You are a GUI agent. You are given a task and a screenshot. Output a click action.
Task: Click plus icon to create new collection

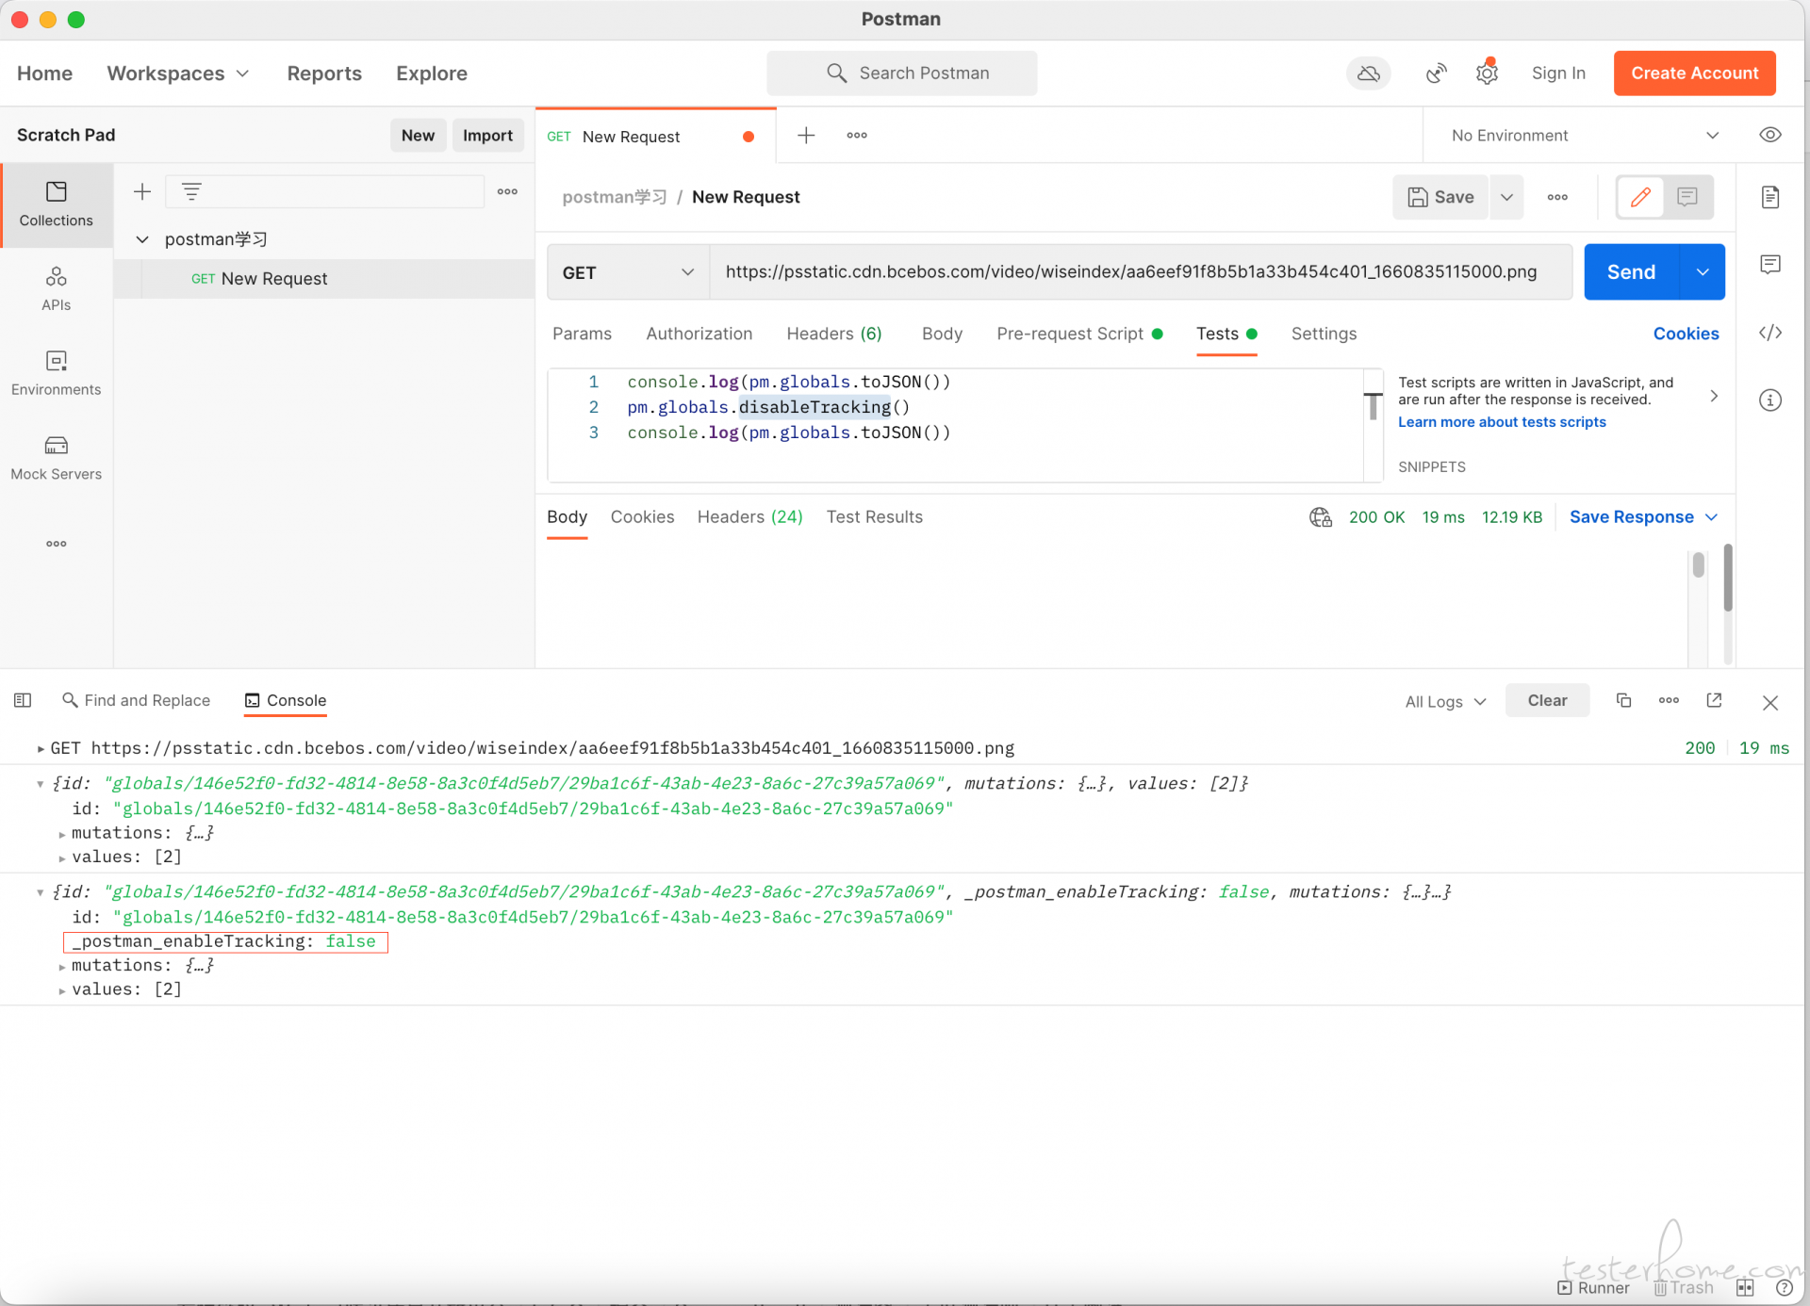(142, 192)
